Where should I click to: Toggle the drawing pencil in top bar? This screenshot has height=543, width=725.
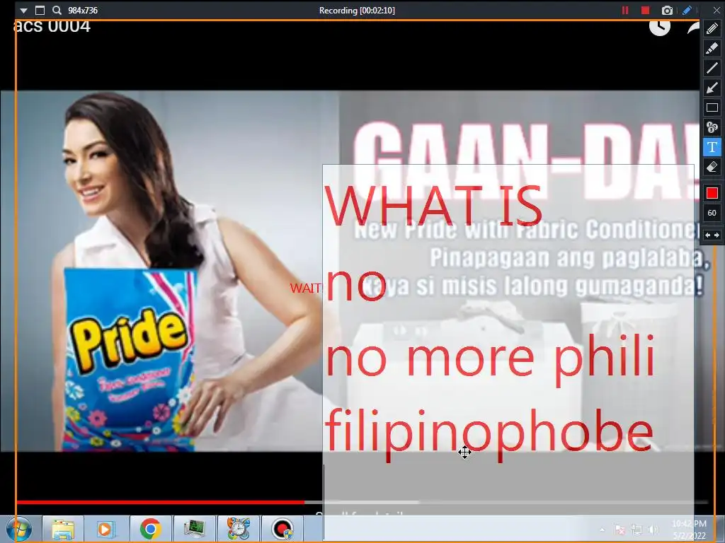(687, 10)
